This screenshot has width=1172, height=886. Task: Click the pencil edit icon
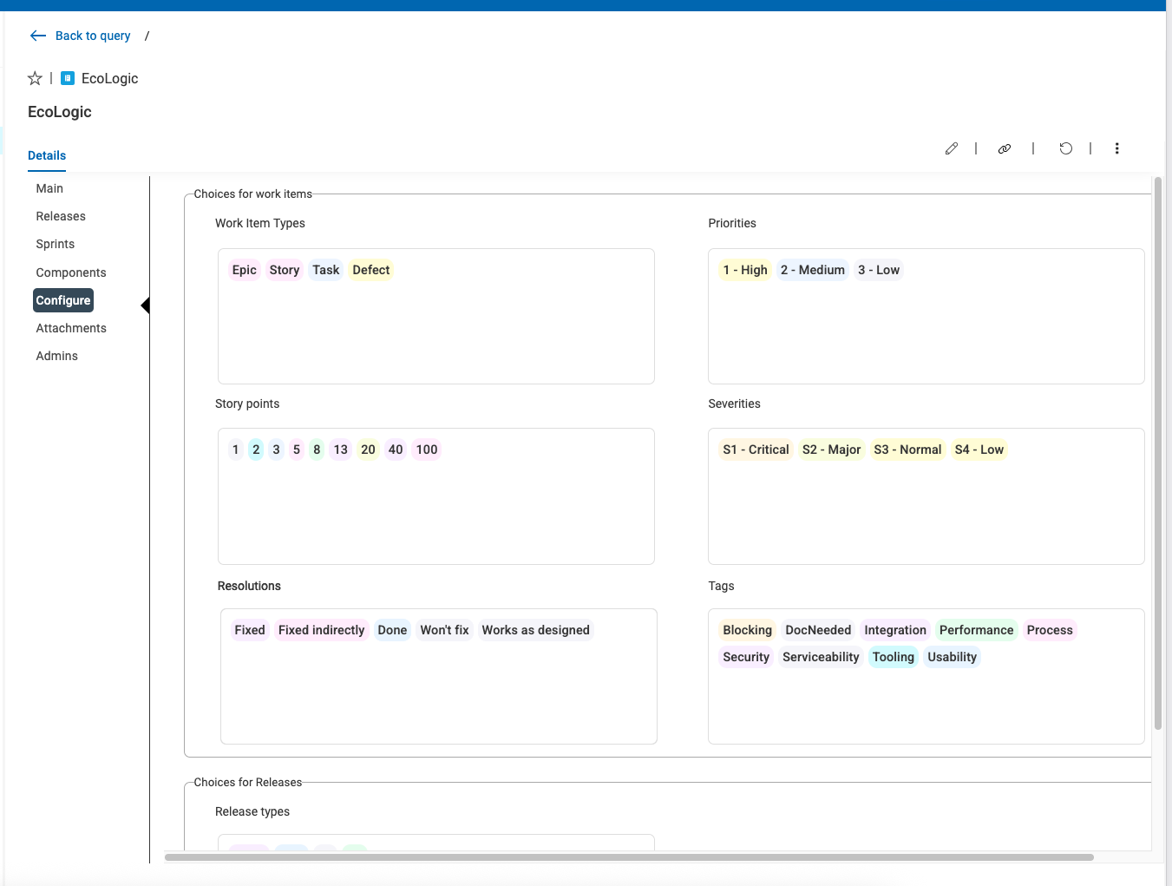click(x=952, y=148)
